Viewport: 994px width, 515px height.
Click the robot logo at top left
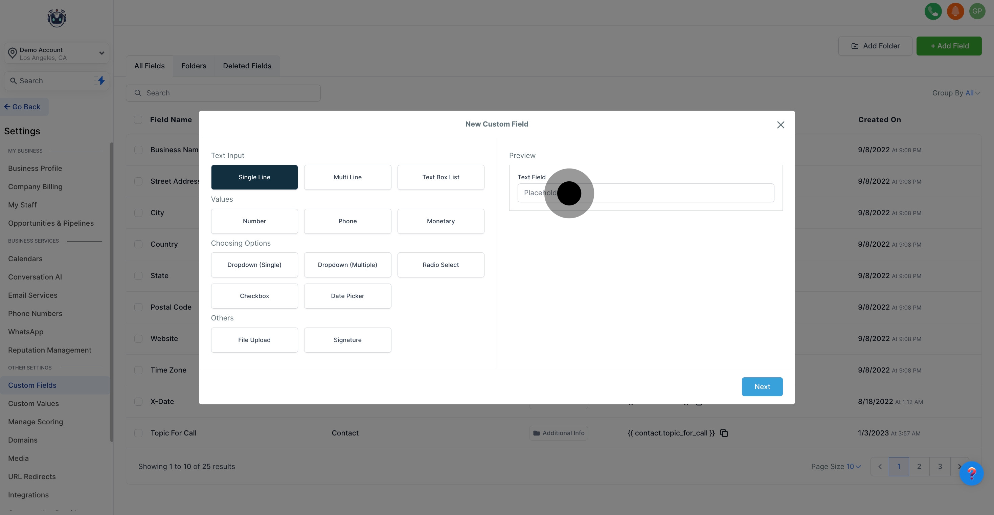[57, 18]
